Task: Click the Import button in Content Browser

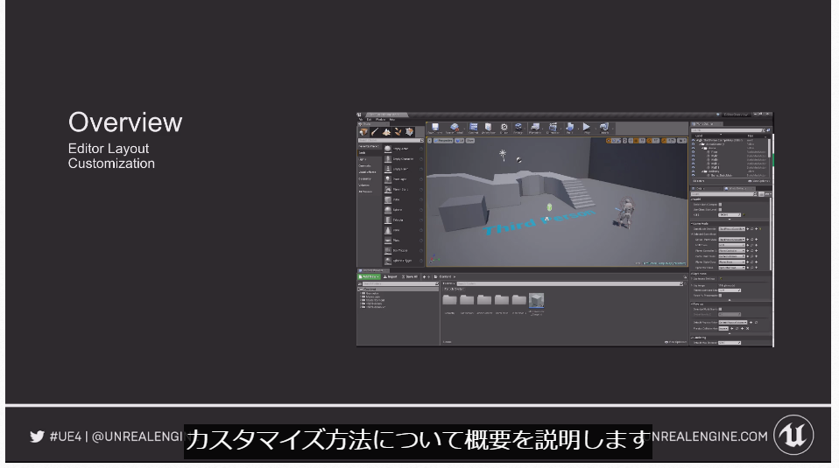Action: click(390, 276)
